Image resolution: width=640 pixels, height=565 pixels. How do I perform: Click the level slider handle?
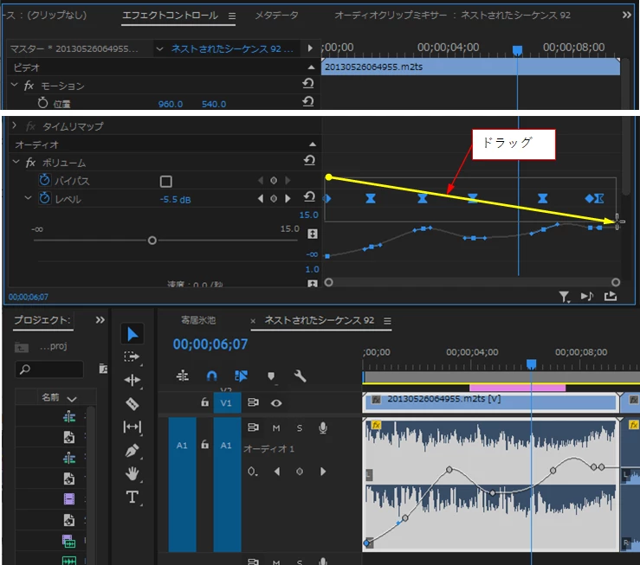tap(152, 241)
